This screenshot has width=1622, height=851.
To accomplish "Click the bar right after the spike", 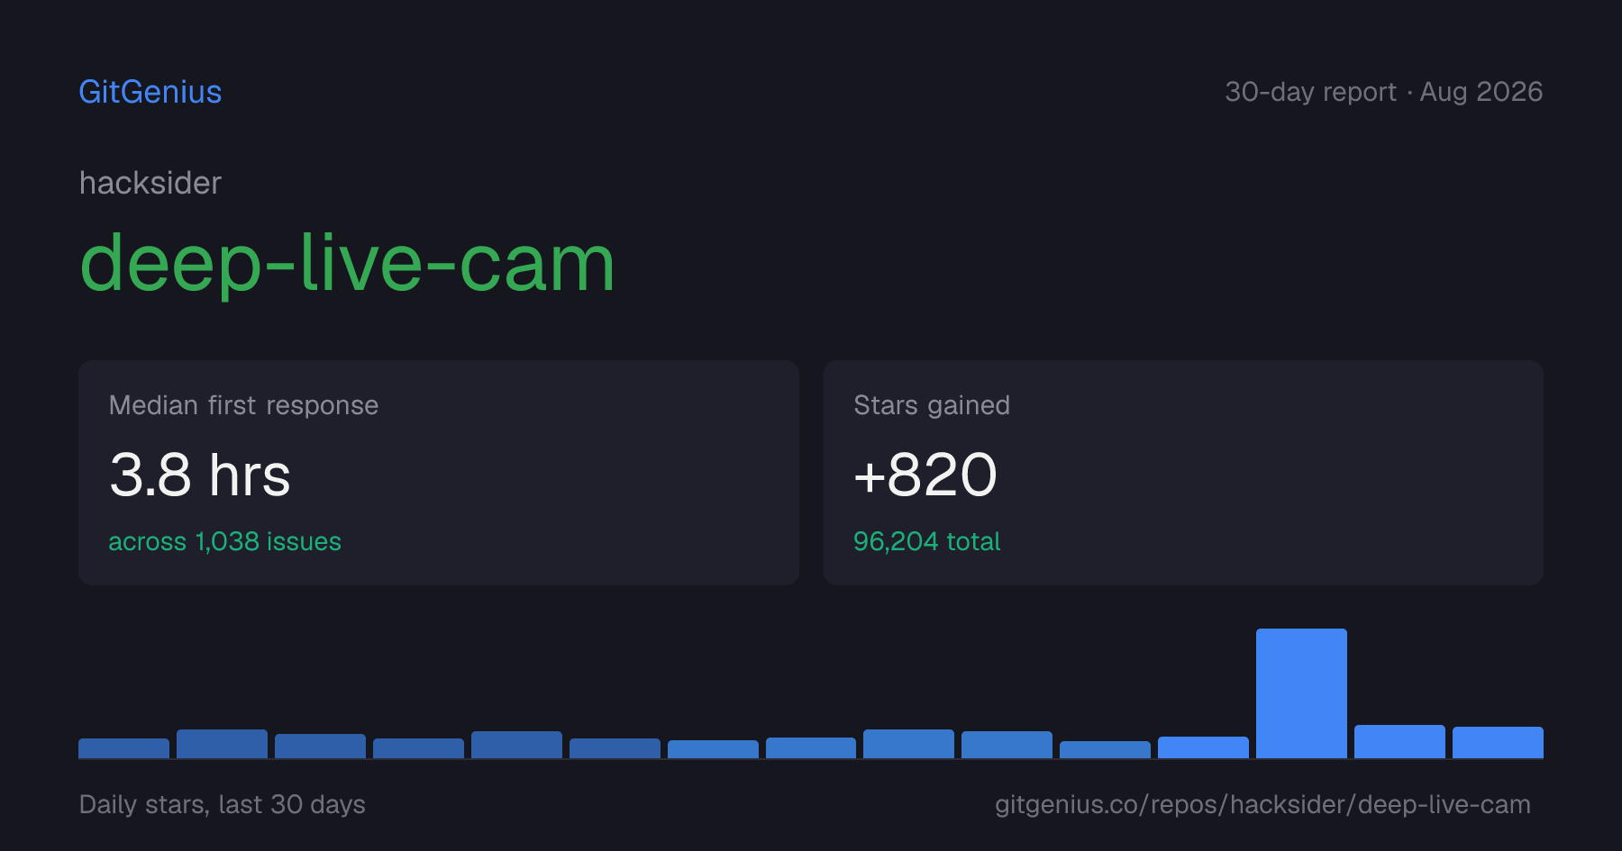I will click(x=1399, y=741).
